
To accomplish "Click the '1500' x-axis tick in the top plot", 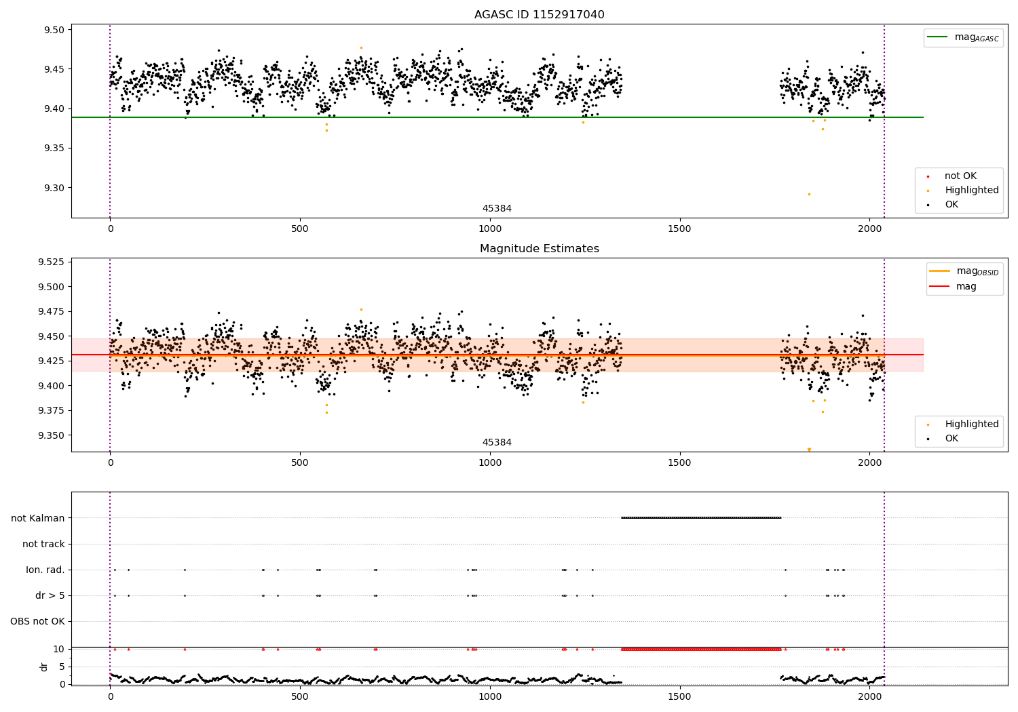I will [679, 229].
